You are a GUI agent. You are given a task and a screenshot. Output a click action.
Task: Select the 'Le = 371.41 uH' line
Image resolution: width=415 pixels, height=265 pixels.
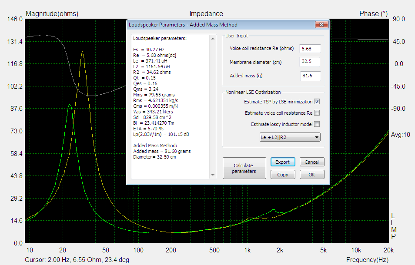point(150,61)
